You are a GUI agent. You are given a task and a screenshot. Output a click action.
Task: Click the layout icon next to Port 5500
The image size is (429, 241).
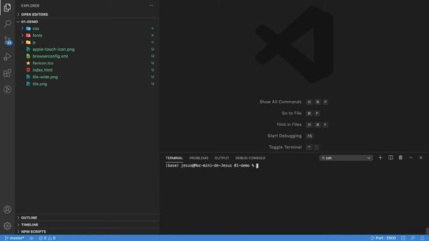click(404, 238)
